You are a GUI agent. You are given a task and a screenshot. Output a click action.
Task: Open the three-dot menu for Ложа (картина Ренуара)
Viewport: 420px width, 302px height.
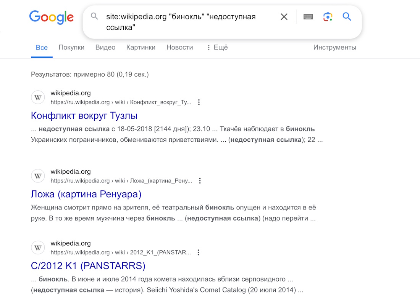pyautogui.click(x=200, y=181)
